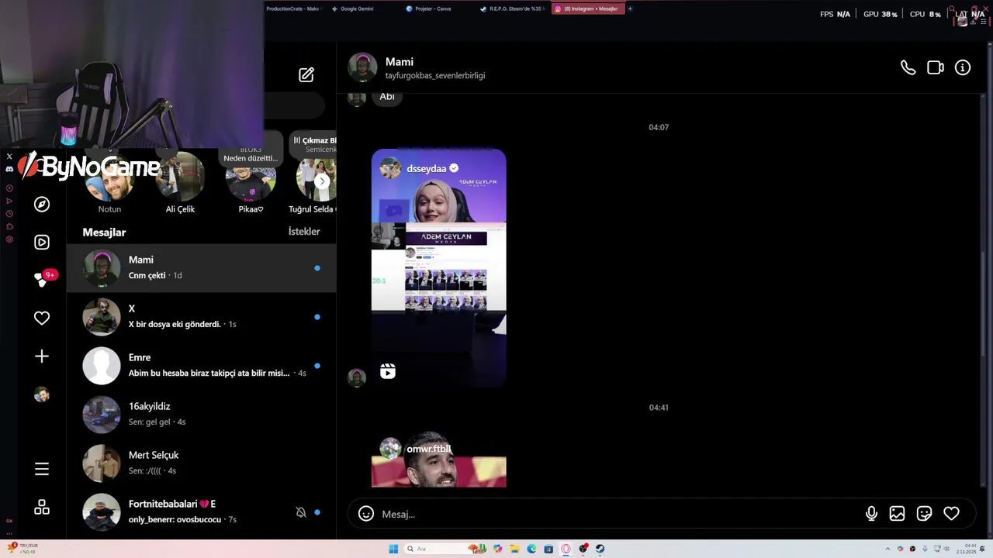
Task: Open the Reels icon under dsseydaa post
Action: pyautogui.click(x=388, y=372)
